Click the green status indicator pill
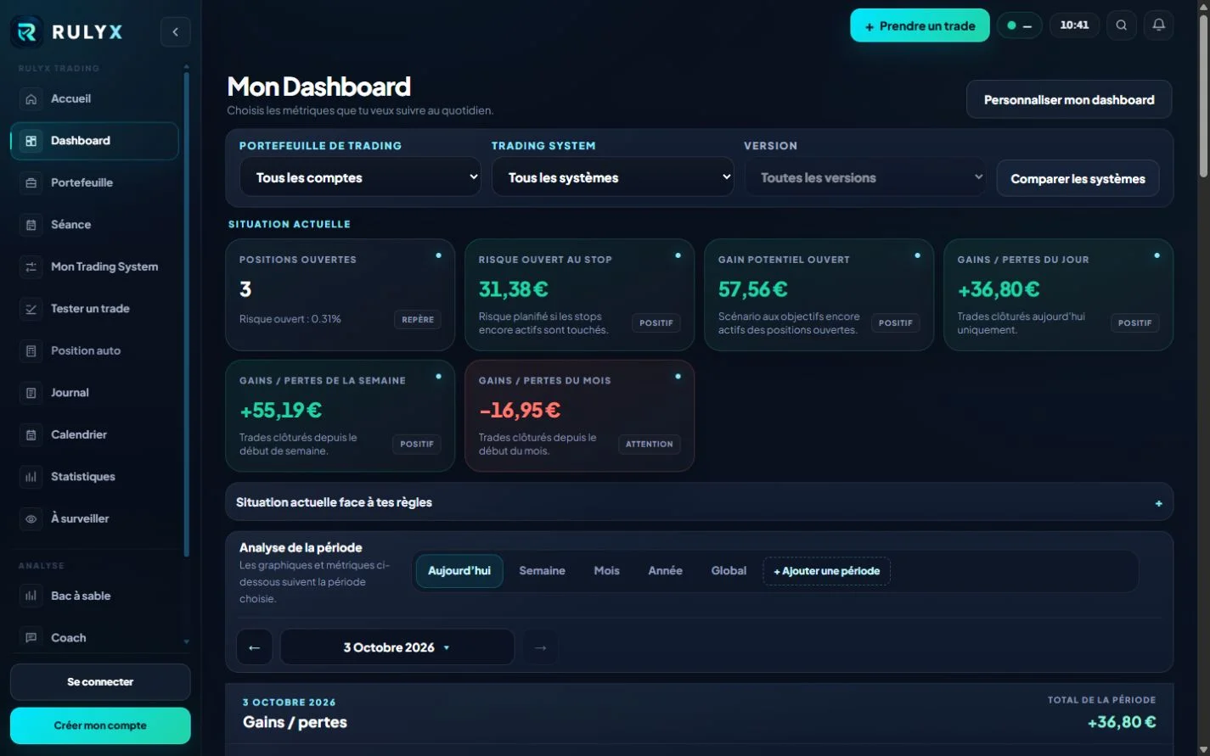The height and width of the screenshot is (756, 1210). [x=1019, y=25]
